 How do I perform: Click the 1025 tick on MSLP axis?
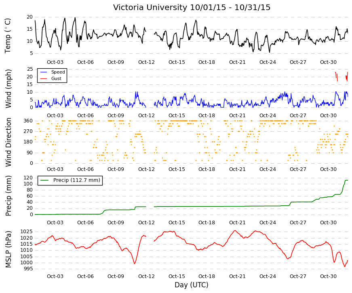27,232
